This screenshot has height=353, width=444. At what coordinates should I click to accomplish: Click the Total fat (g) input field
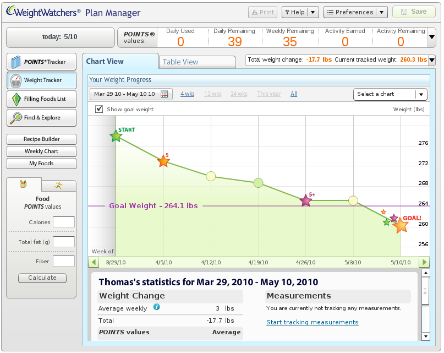(64, 242)
